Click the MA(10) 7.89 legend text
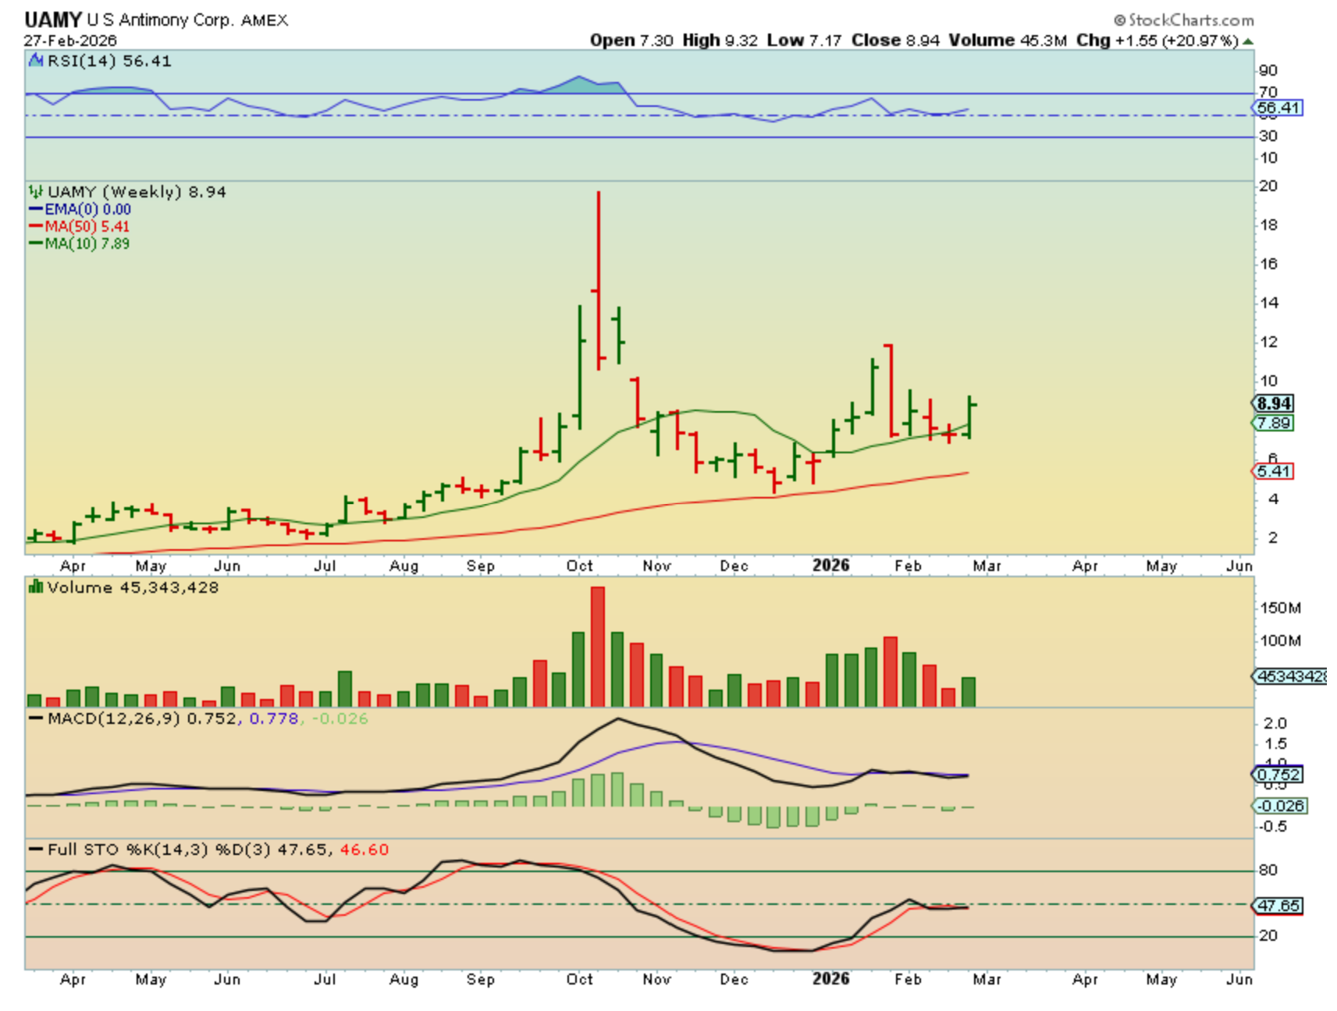This screenshot has width=1337, height=1011. 87,243
